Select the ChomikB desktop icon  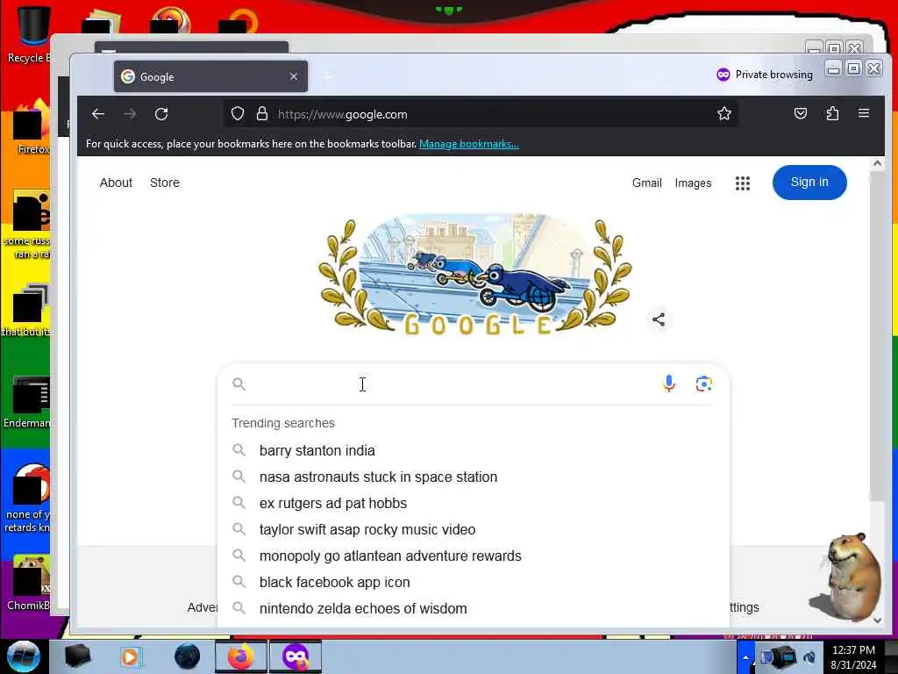[x=30, y=582]
